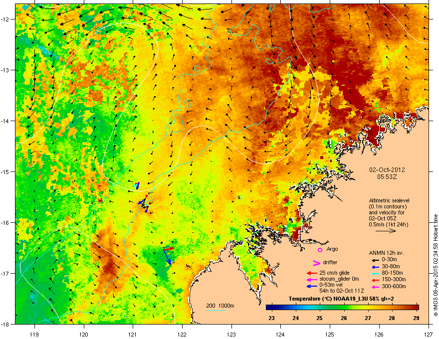The width and height of the screenshot is (439, 339).
Task: Click the time label 05:53Z
Action: pos(387,177)
